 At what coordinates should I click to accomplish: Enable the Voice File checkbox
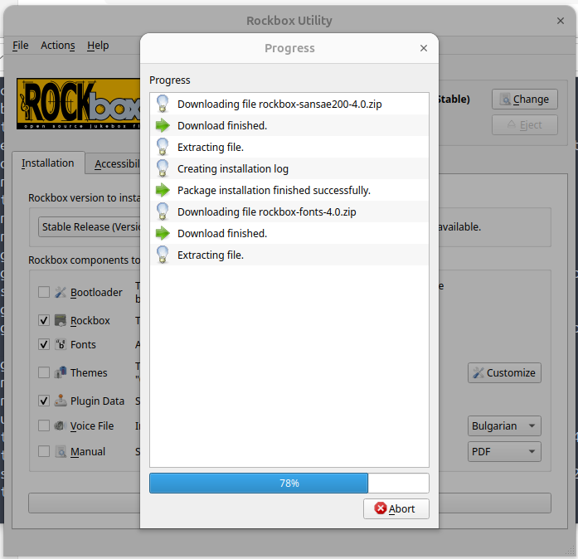tap(44, 425)
